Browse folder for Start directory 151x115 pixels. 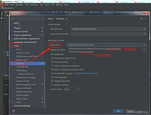point(145,29)
